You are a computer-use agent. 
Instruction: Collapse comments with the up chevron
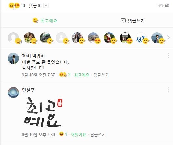point(46,6)
